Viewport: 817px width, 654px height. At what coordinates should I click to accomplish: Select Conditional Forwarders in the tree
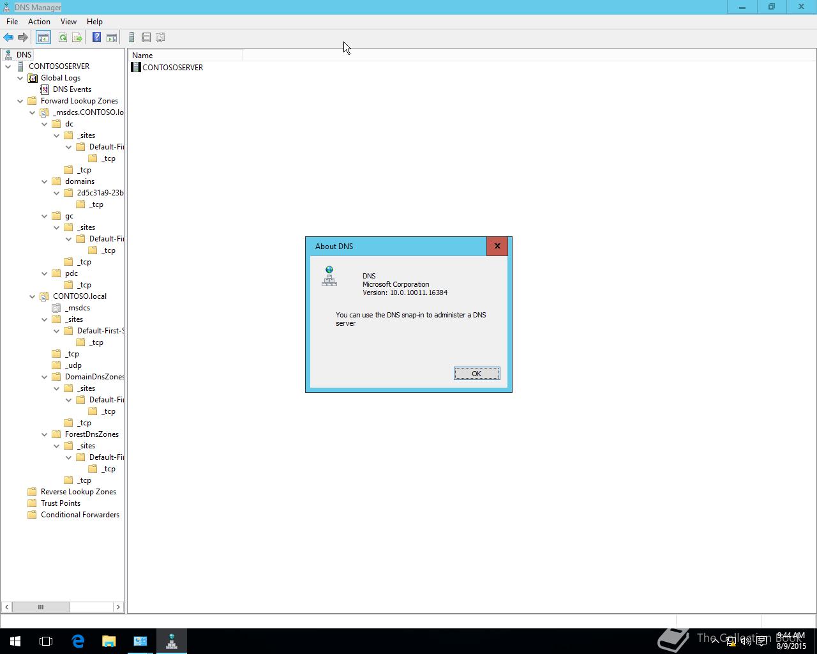(x=80, y=515)
